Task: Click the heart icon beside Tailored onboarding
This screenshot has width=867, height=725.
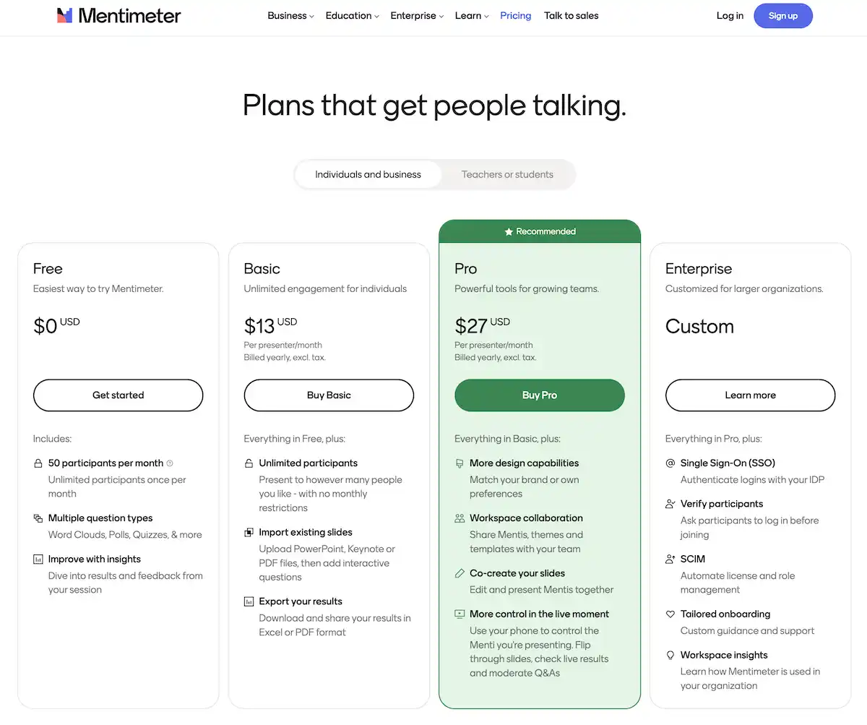Action: point(670,614)
